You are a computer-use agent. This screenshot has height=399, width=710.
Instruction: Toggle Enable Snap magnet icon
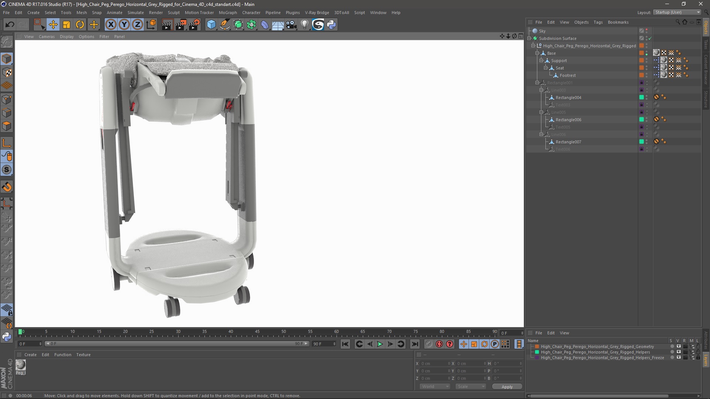pos(7,187)
